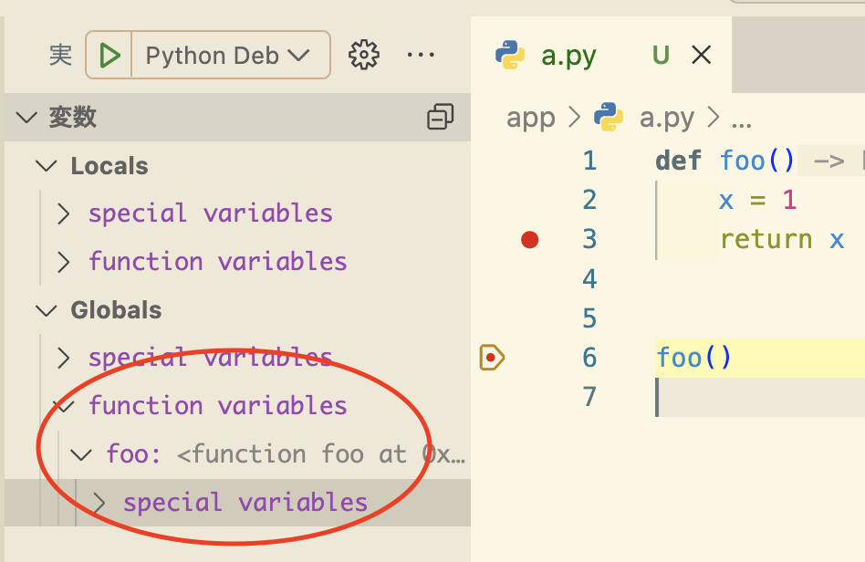Click the U unsaved-changes indicator on a.py
Image resolution: width=865 pixels, height=562 pixels.
pos(660,55)
